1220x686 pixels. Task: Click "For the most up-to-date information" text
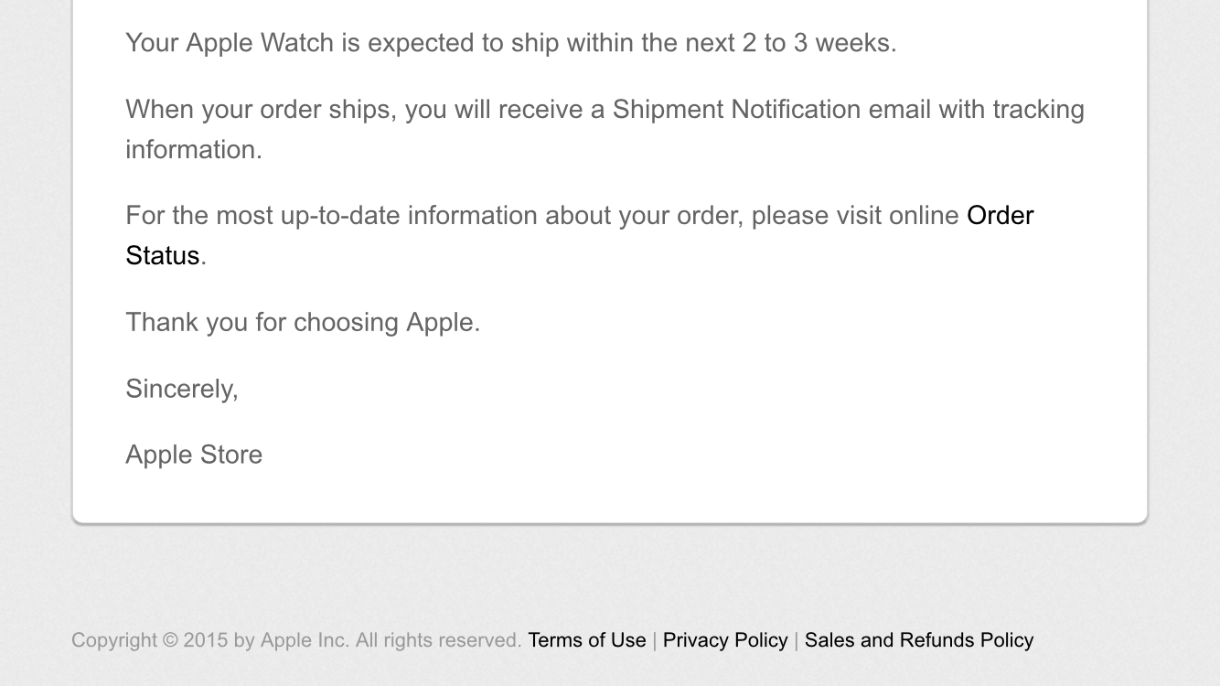click(331, 216)
